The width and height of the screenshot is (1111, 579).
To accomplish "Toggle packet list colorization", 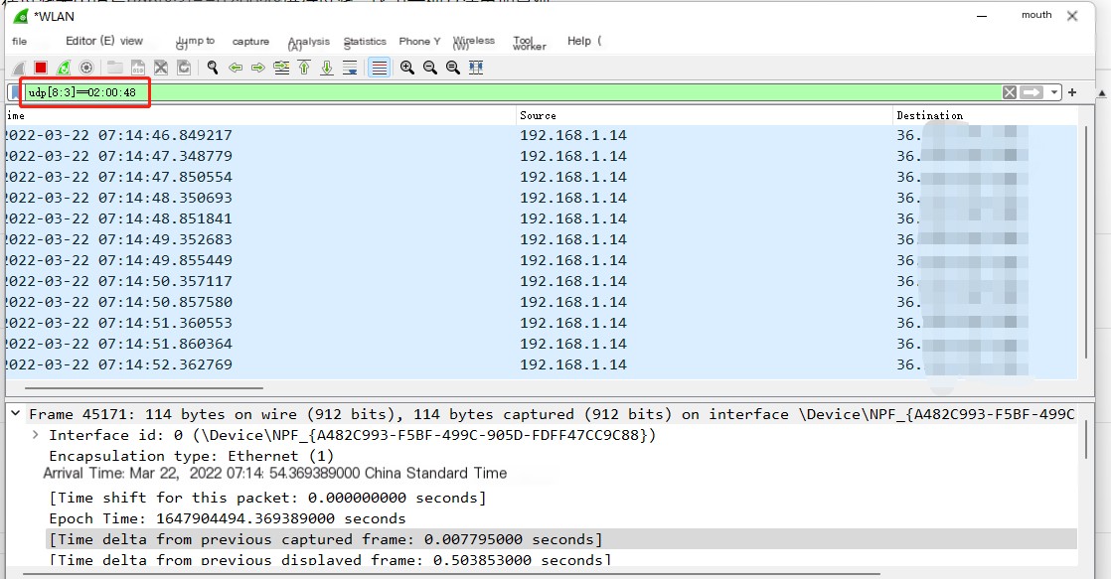I will (379, 68).
